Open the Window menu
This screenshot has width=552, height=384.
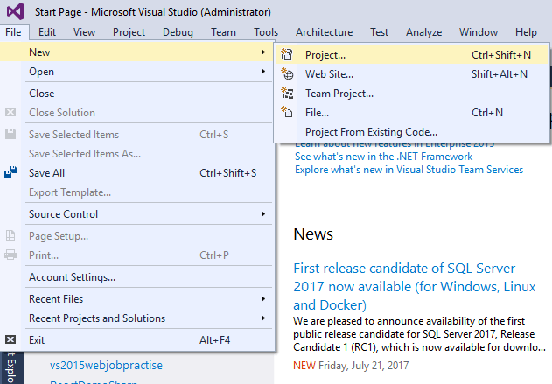pos(479,32)
